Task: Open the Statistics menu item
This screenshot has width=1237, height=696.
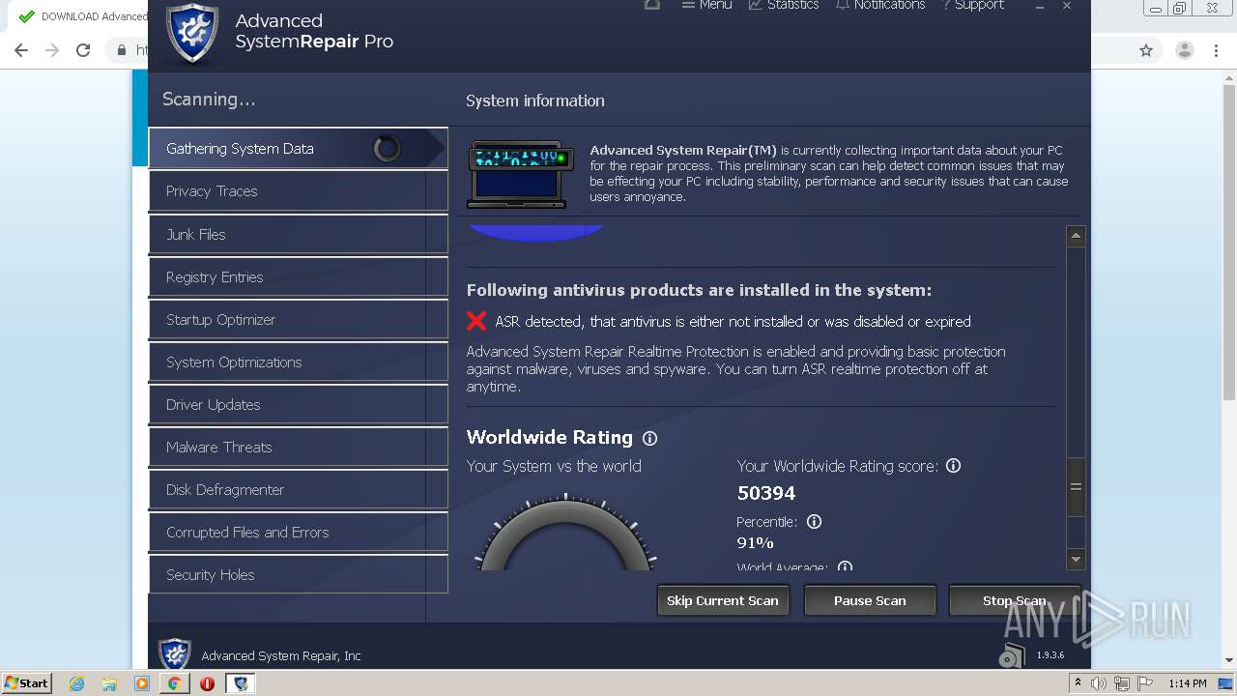Action: coord(784,5)
